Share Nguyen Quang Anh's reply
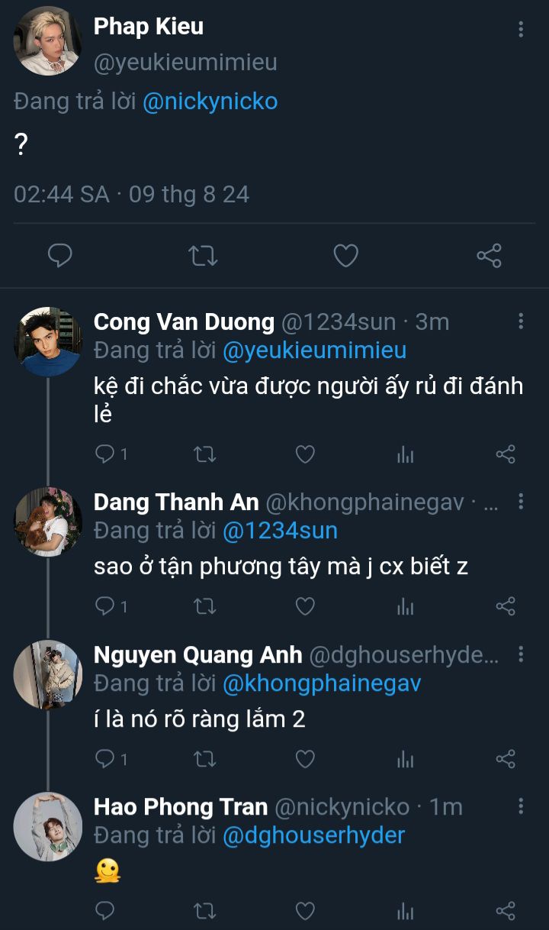Screen dimensions: 549x930 click(x=506, y=758)
